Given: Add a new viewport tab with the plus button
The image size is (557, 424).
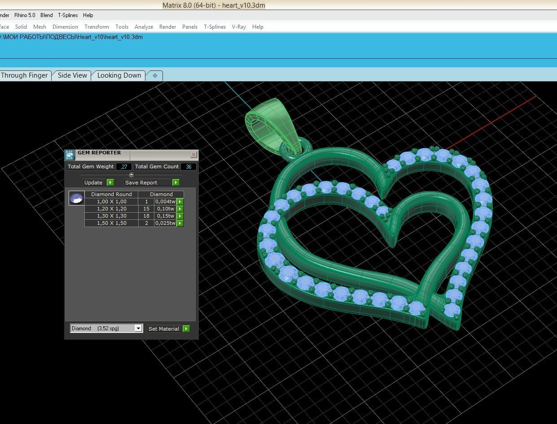Looking at the screenshot, I should coord(155,75).
